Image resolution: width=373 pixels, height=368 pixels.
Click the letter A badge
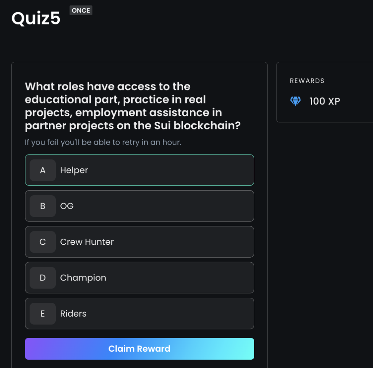(x=43, y=170)
